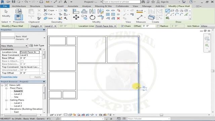Open the Height dropdown

pyautogui.click(x=36, y=26)
